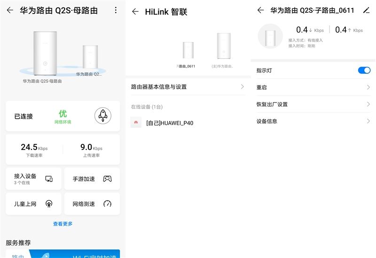Open 手游加速 gamepad tile
Image resolution: width=376 pixels, height=258 pixels.
[x=92, y=179]
